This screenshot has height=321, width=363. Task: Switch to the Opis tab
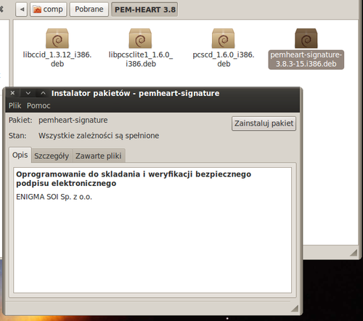click(x=20, y=155)
